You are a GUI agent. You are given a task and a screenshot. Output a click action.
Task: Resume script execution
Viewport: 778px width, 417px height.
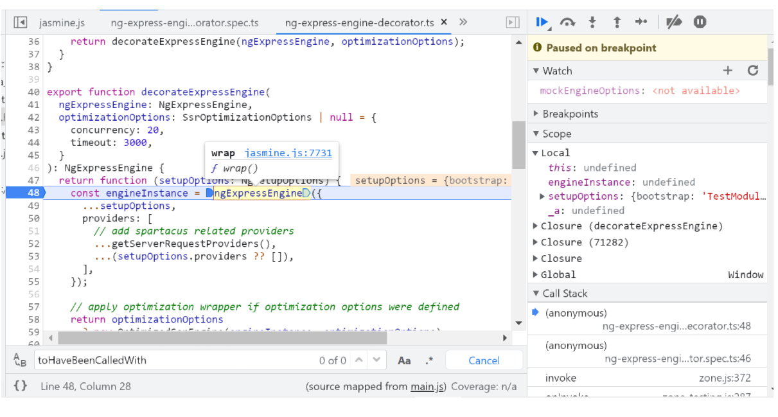(543, 22)
